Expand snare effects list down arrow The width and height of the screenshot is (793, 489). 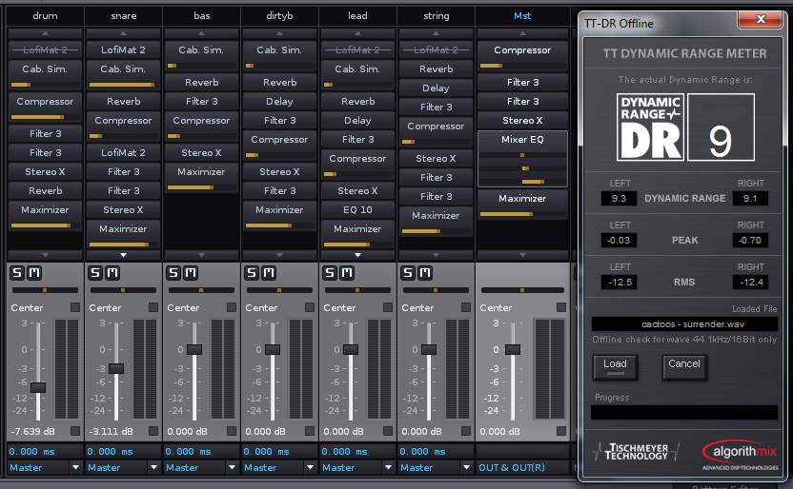tap(123, 255)
